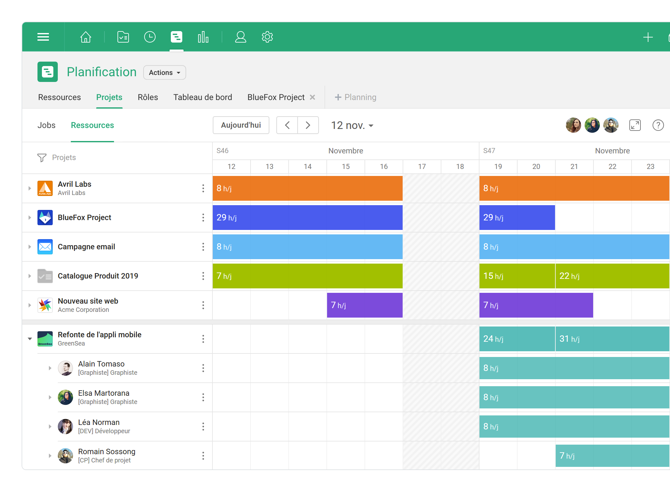Open the 12 nov. date picker dropdown
Viewport: 670px width, 491px height.
point(352,125)
